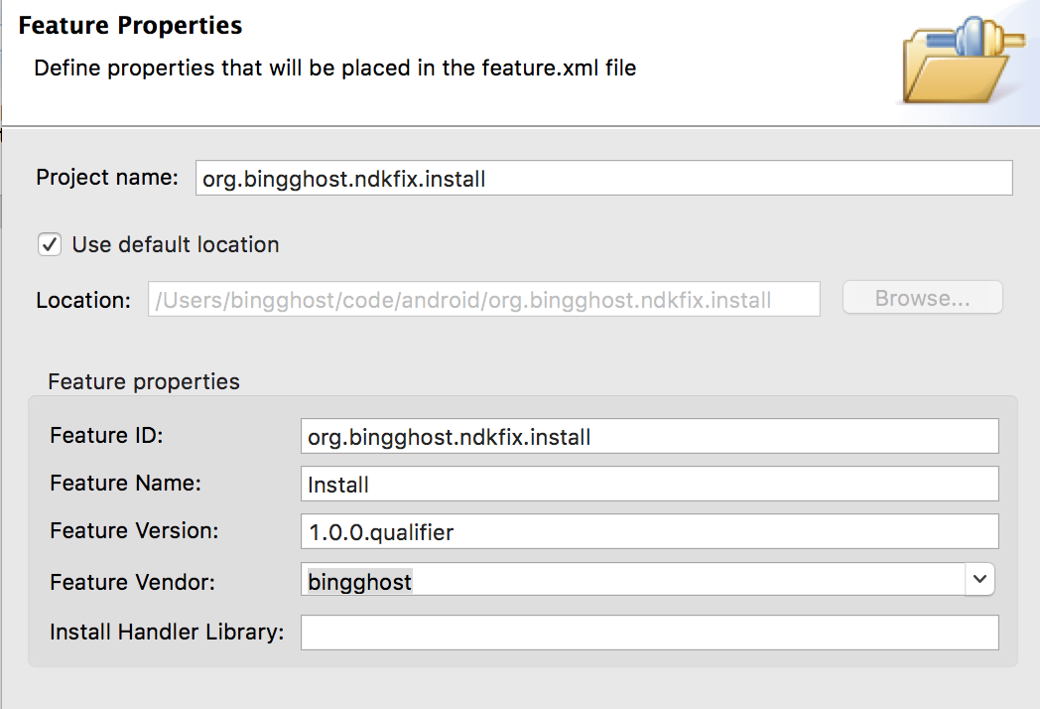The width and height of the screenshot is (1040, 709).
Task: Select the Feature ID input field
Action: coord(649,436)
